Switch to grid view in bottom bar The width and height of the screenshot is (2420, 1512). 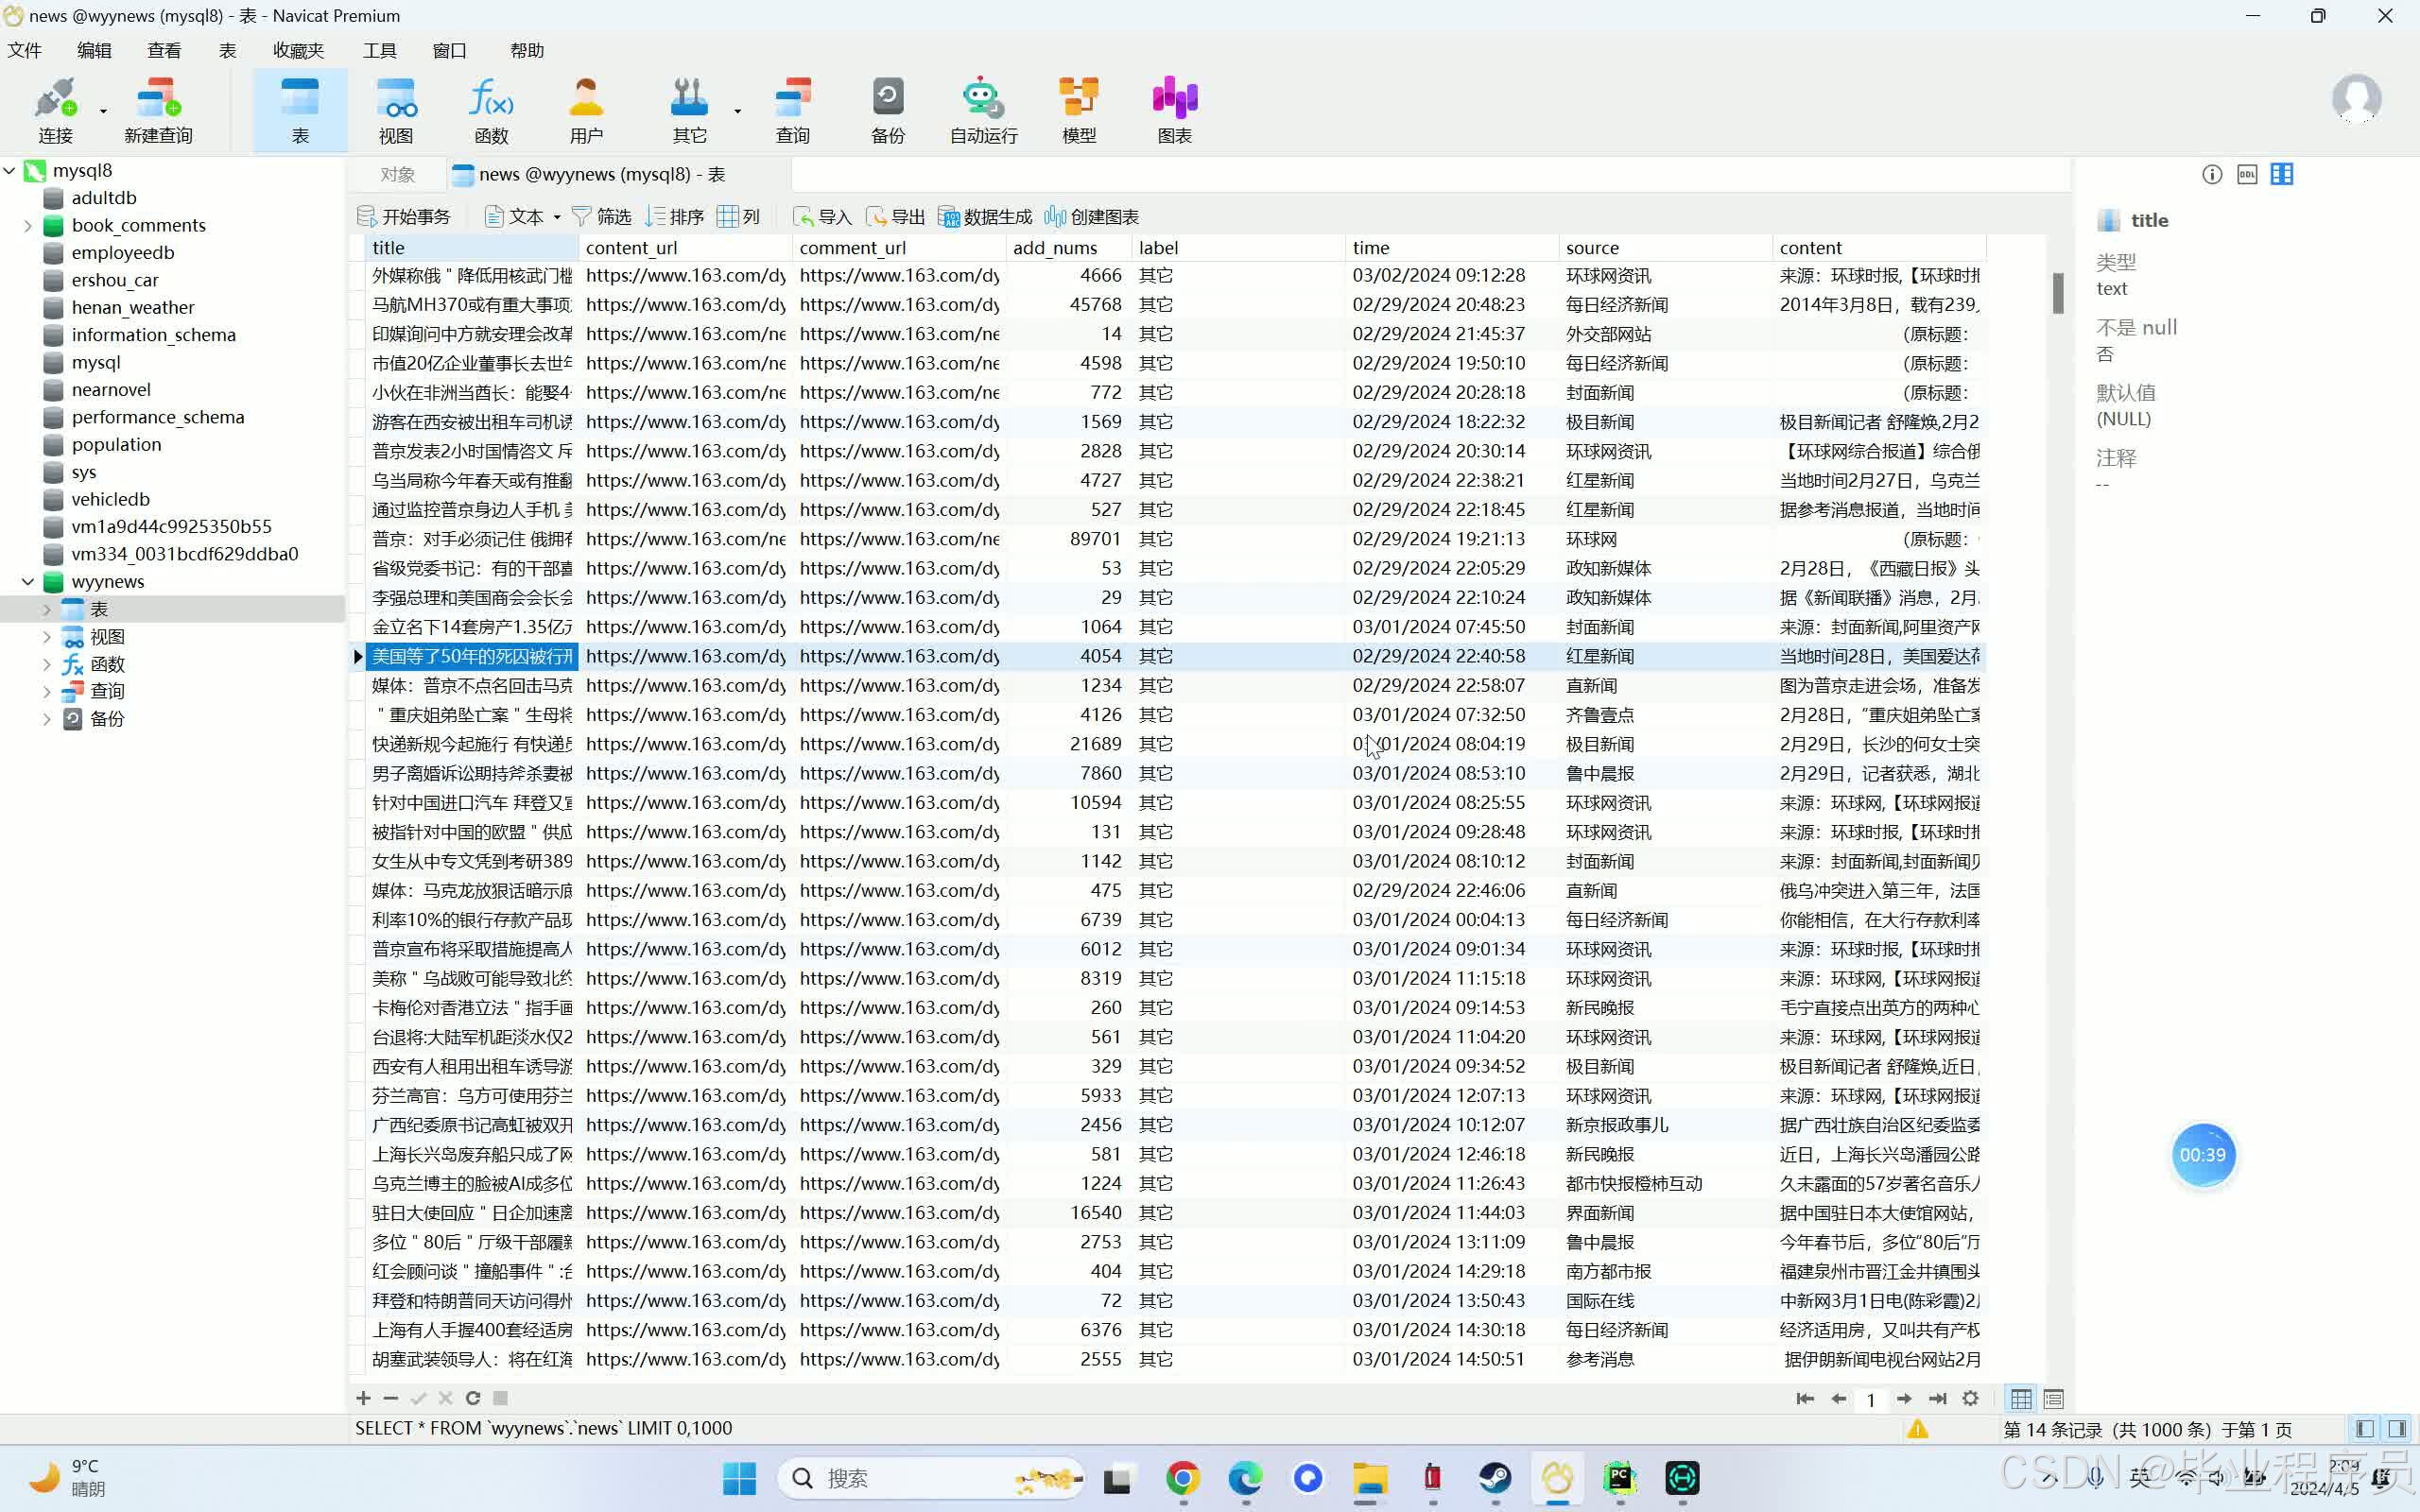2021,1399
